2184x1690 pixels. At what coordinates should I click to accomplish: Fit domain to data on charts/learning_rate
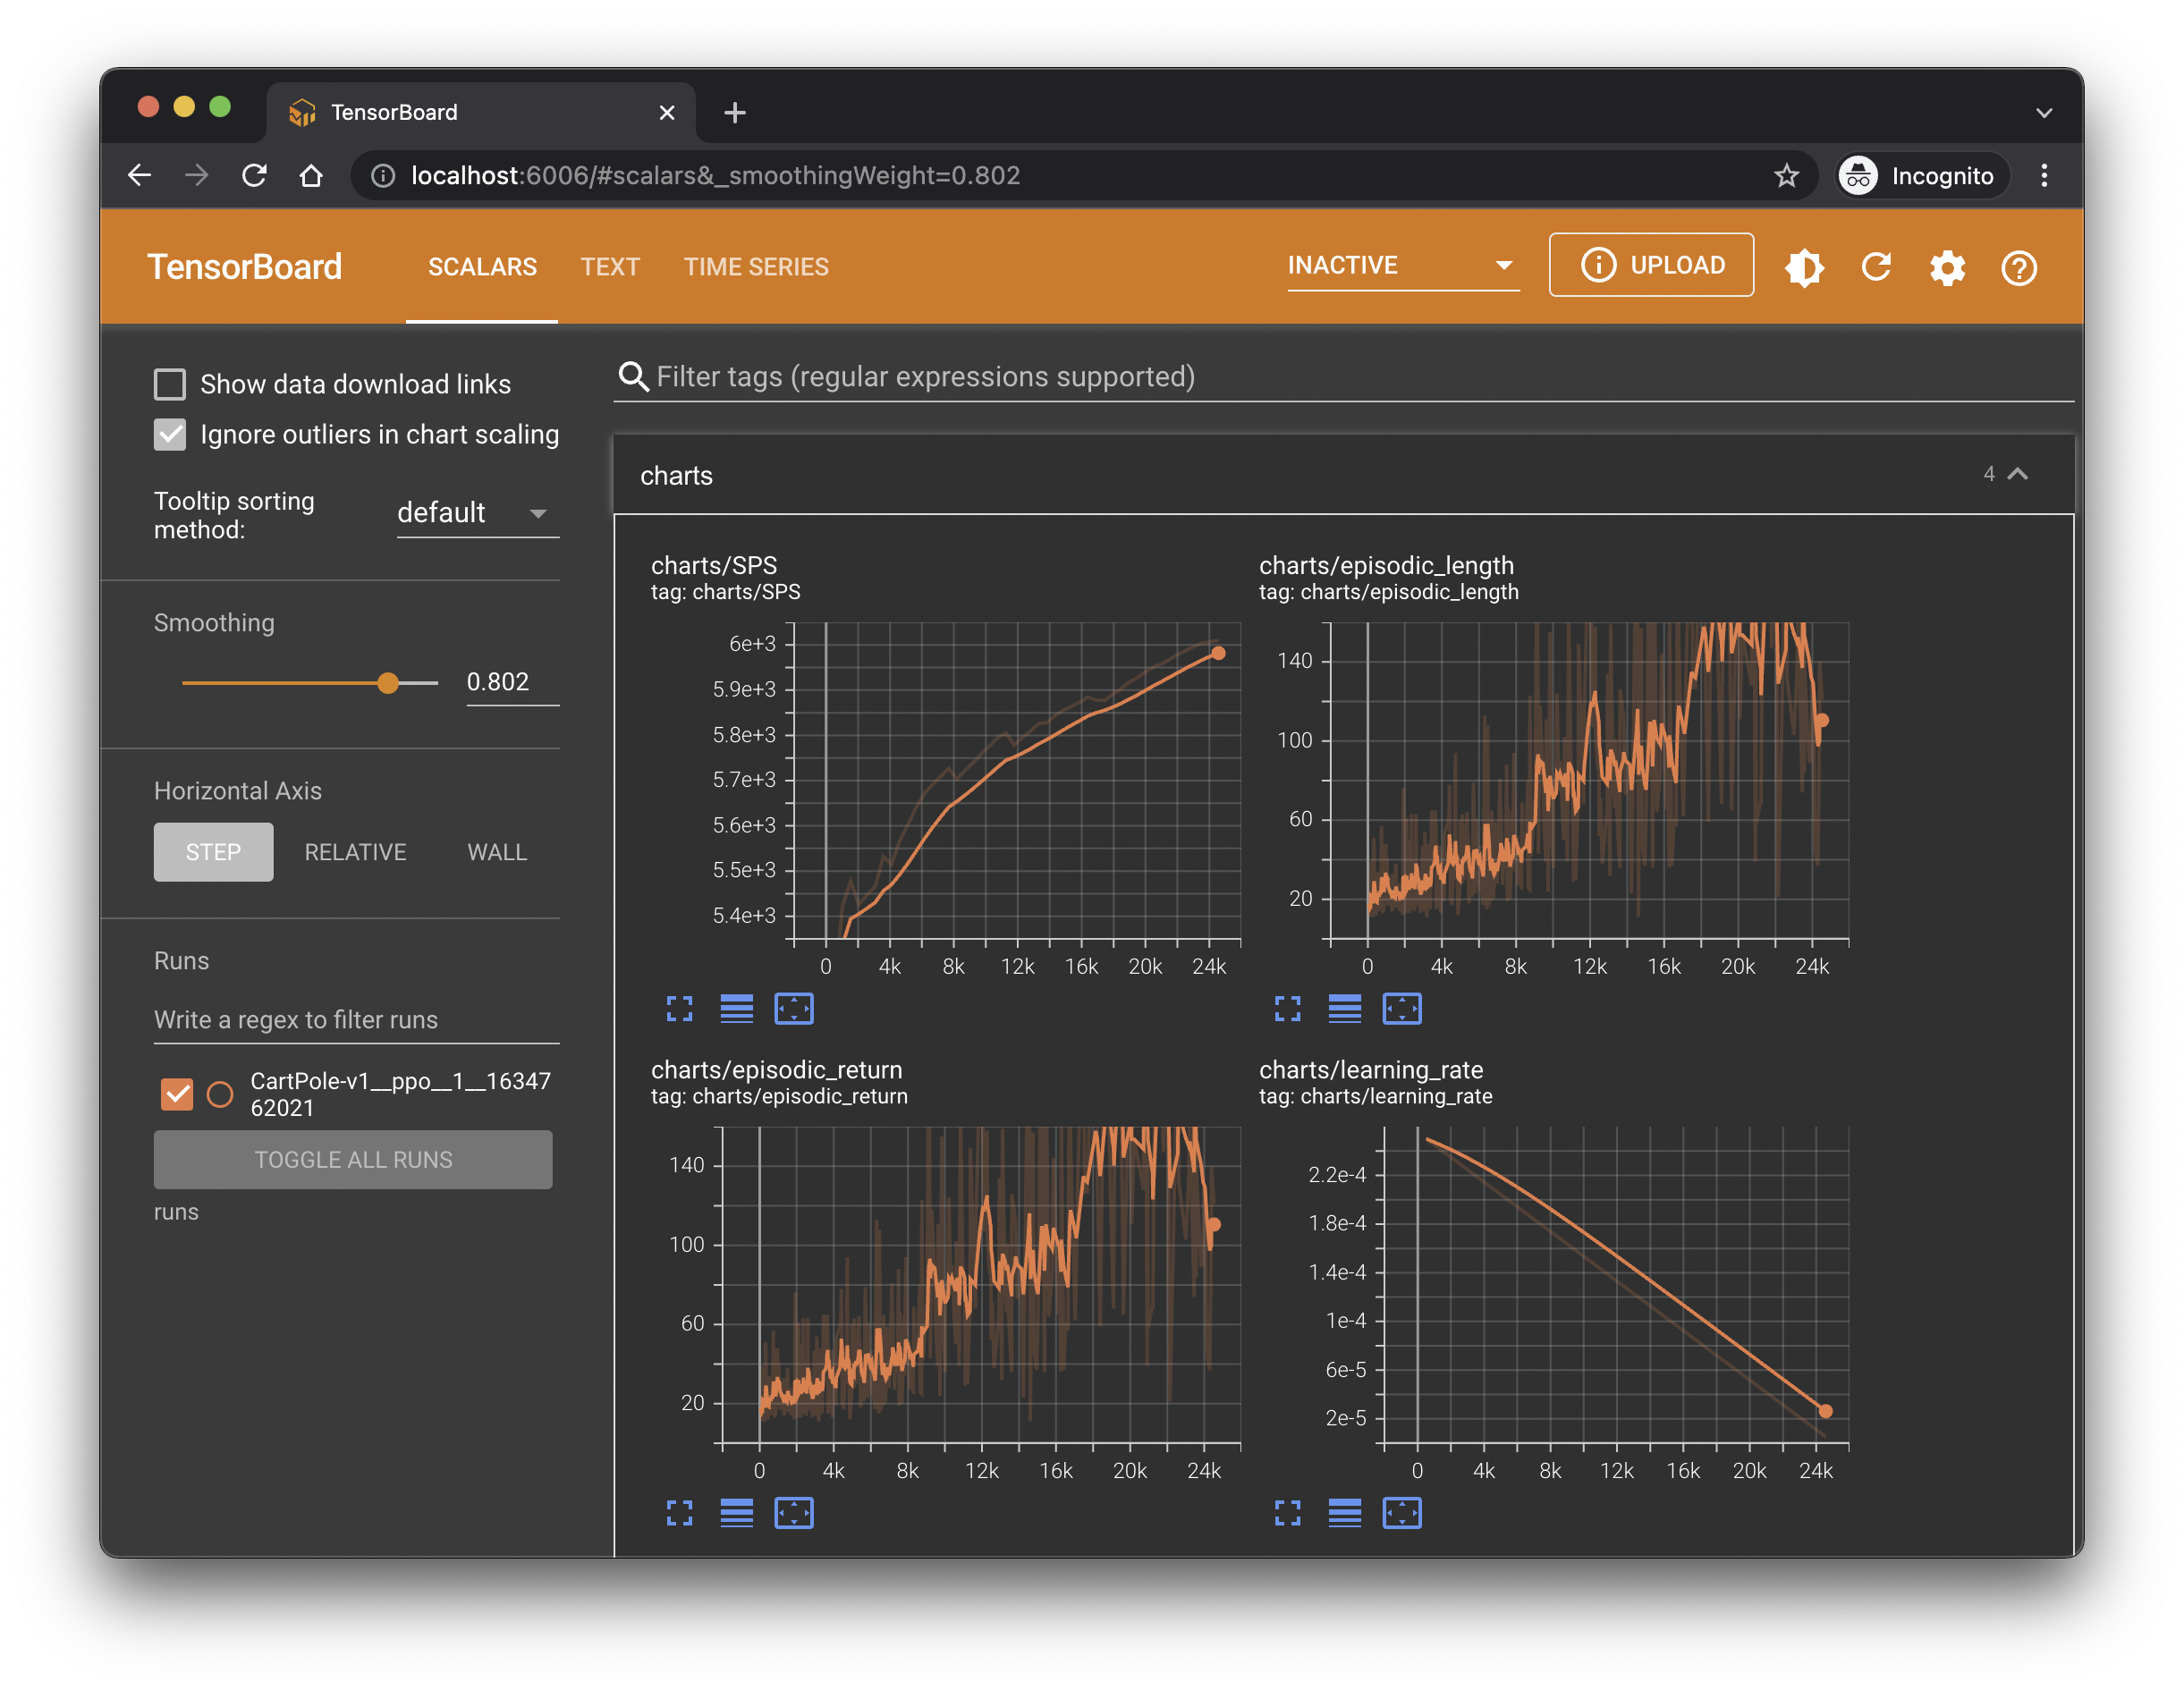point(1402,1513)
